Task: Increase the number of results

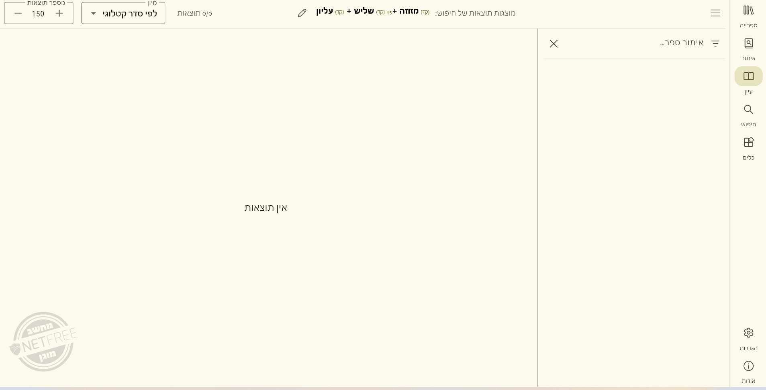Action: coord(59,14)
